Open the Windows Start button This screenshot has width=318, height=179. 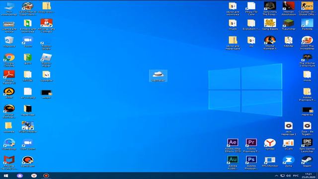pyautogui.click(x=6, y=176)
